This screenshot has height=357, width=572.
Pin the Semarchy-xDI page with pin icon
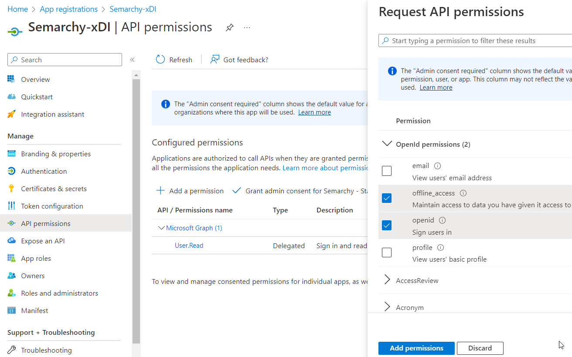[229, 27]
